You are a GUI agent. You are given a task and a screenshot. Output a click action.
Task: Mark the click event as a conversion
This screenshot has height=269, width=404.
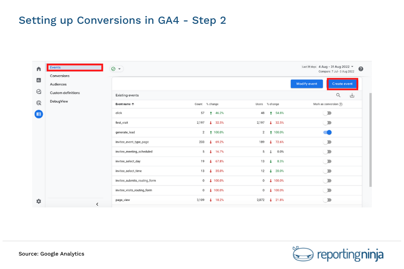pyautogui.click(x=327, y=113)
